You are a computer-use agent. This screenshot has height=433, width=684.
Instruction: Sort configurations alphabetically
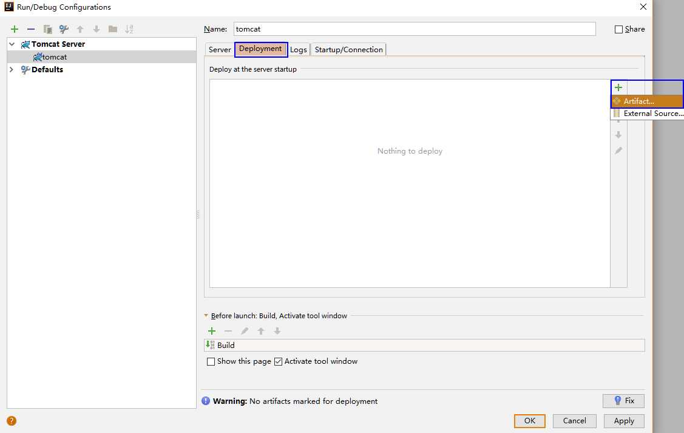(x=129, y=29)
